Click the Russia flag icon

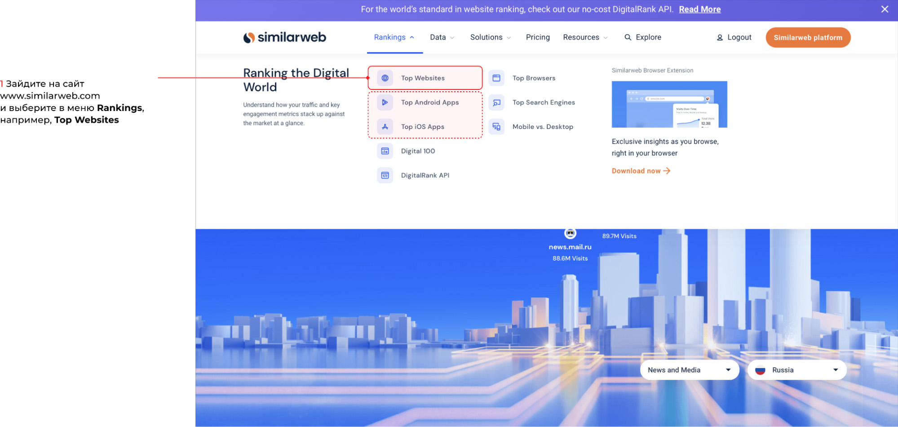coord(760,370)
